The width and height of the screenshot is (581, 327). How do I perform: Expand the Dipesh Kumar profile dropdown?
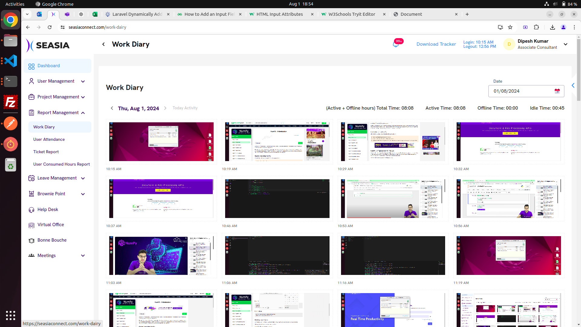coord(566,44)
